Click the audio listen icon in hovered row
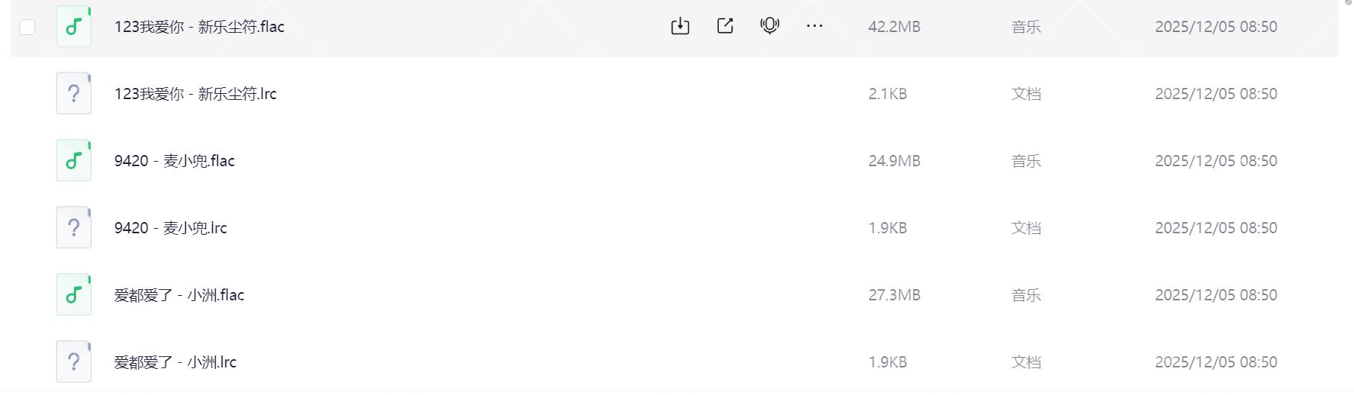 pos(770,27)
